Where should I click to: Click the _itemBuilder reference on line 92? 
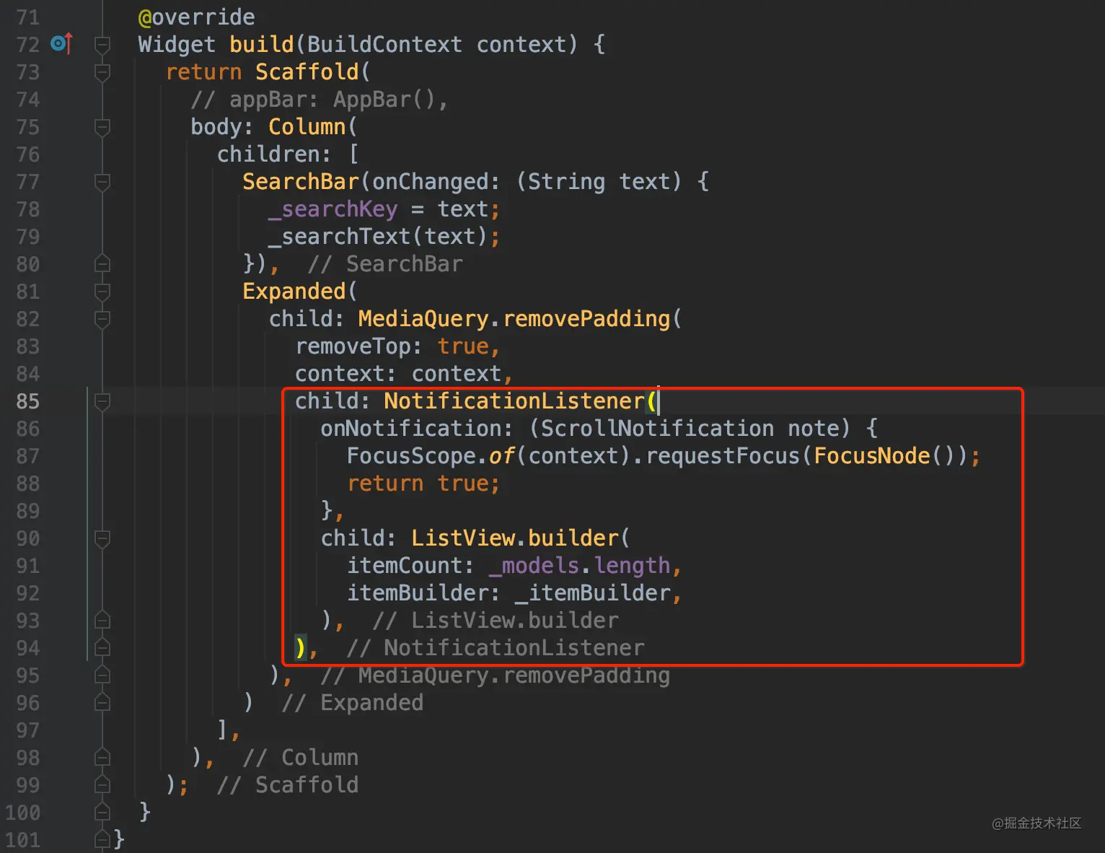point(592,593)
